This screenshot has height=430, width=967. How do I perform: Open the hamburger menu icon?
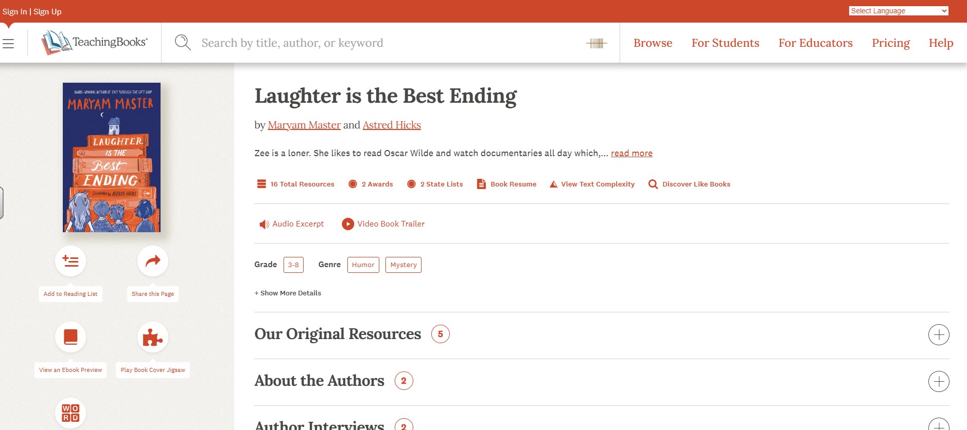(x=8, y=44)
